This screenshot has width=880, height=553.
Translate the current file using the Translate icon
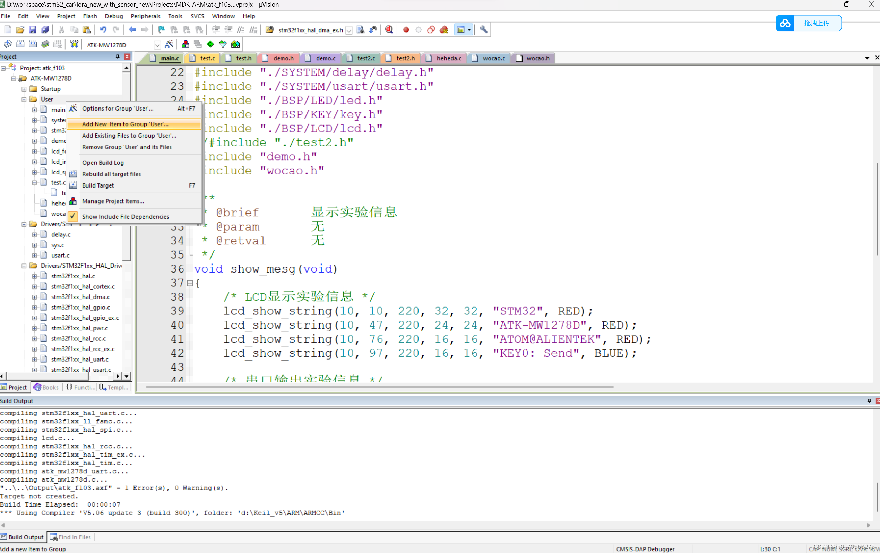pyautogui.click(x=8, y=45)
